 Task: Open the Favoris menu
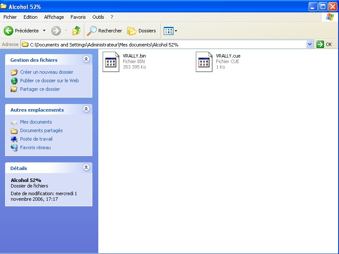tap(78, 17)
